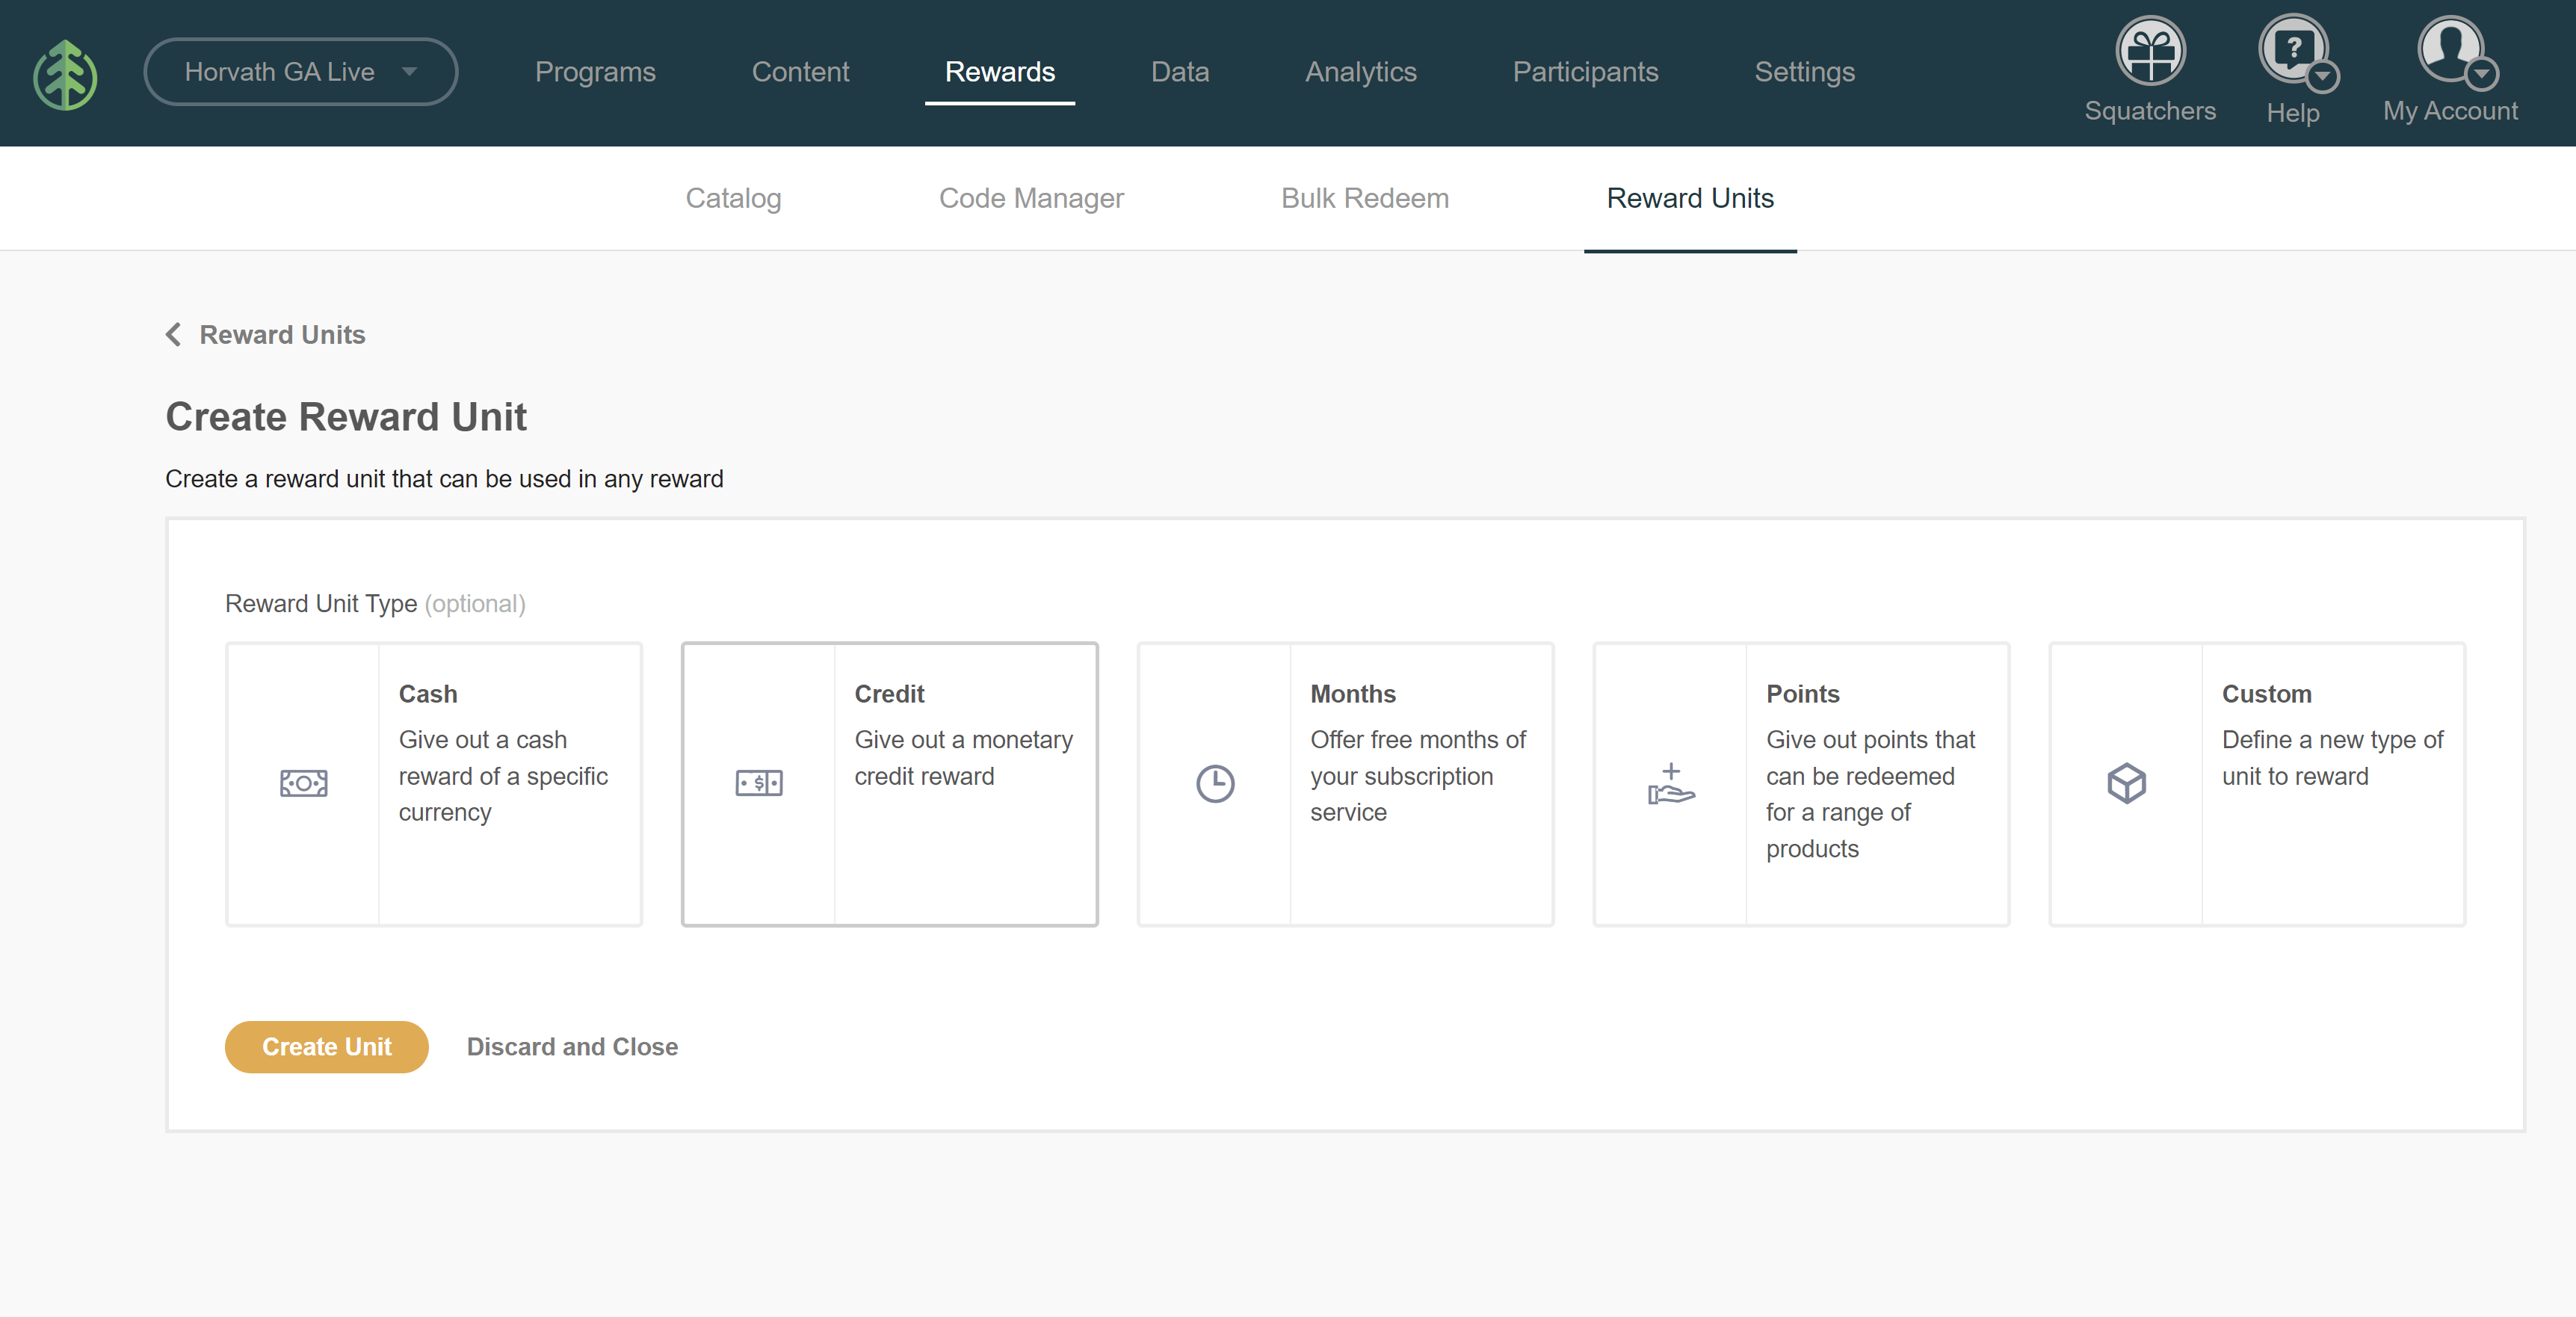Click the green tree logo icon

65,73
